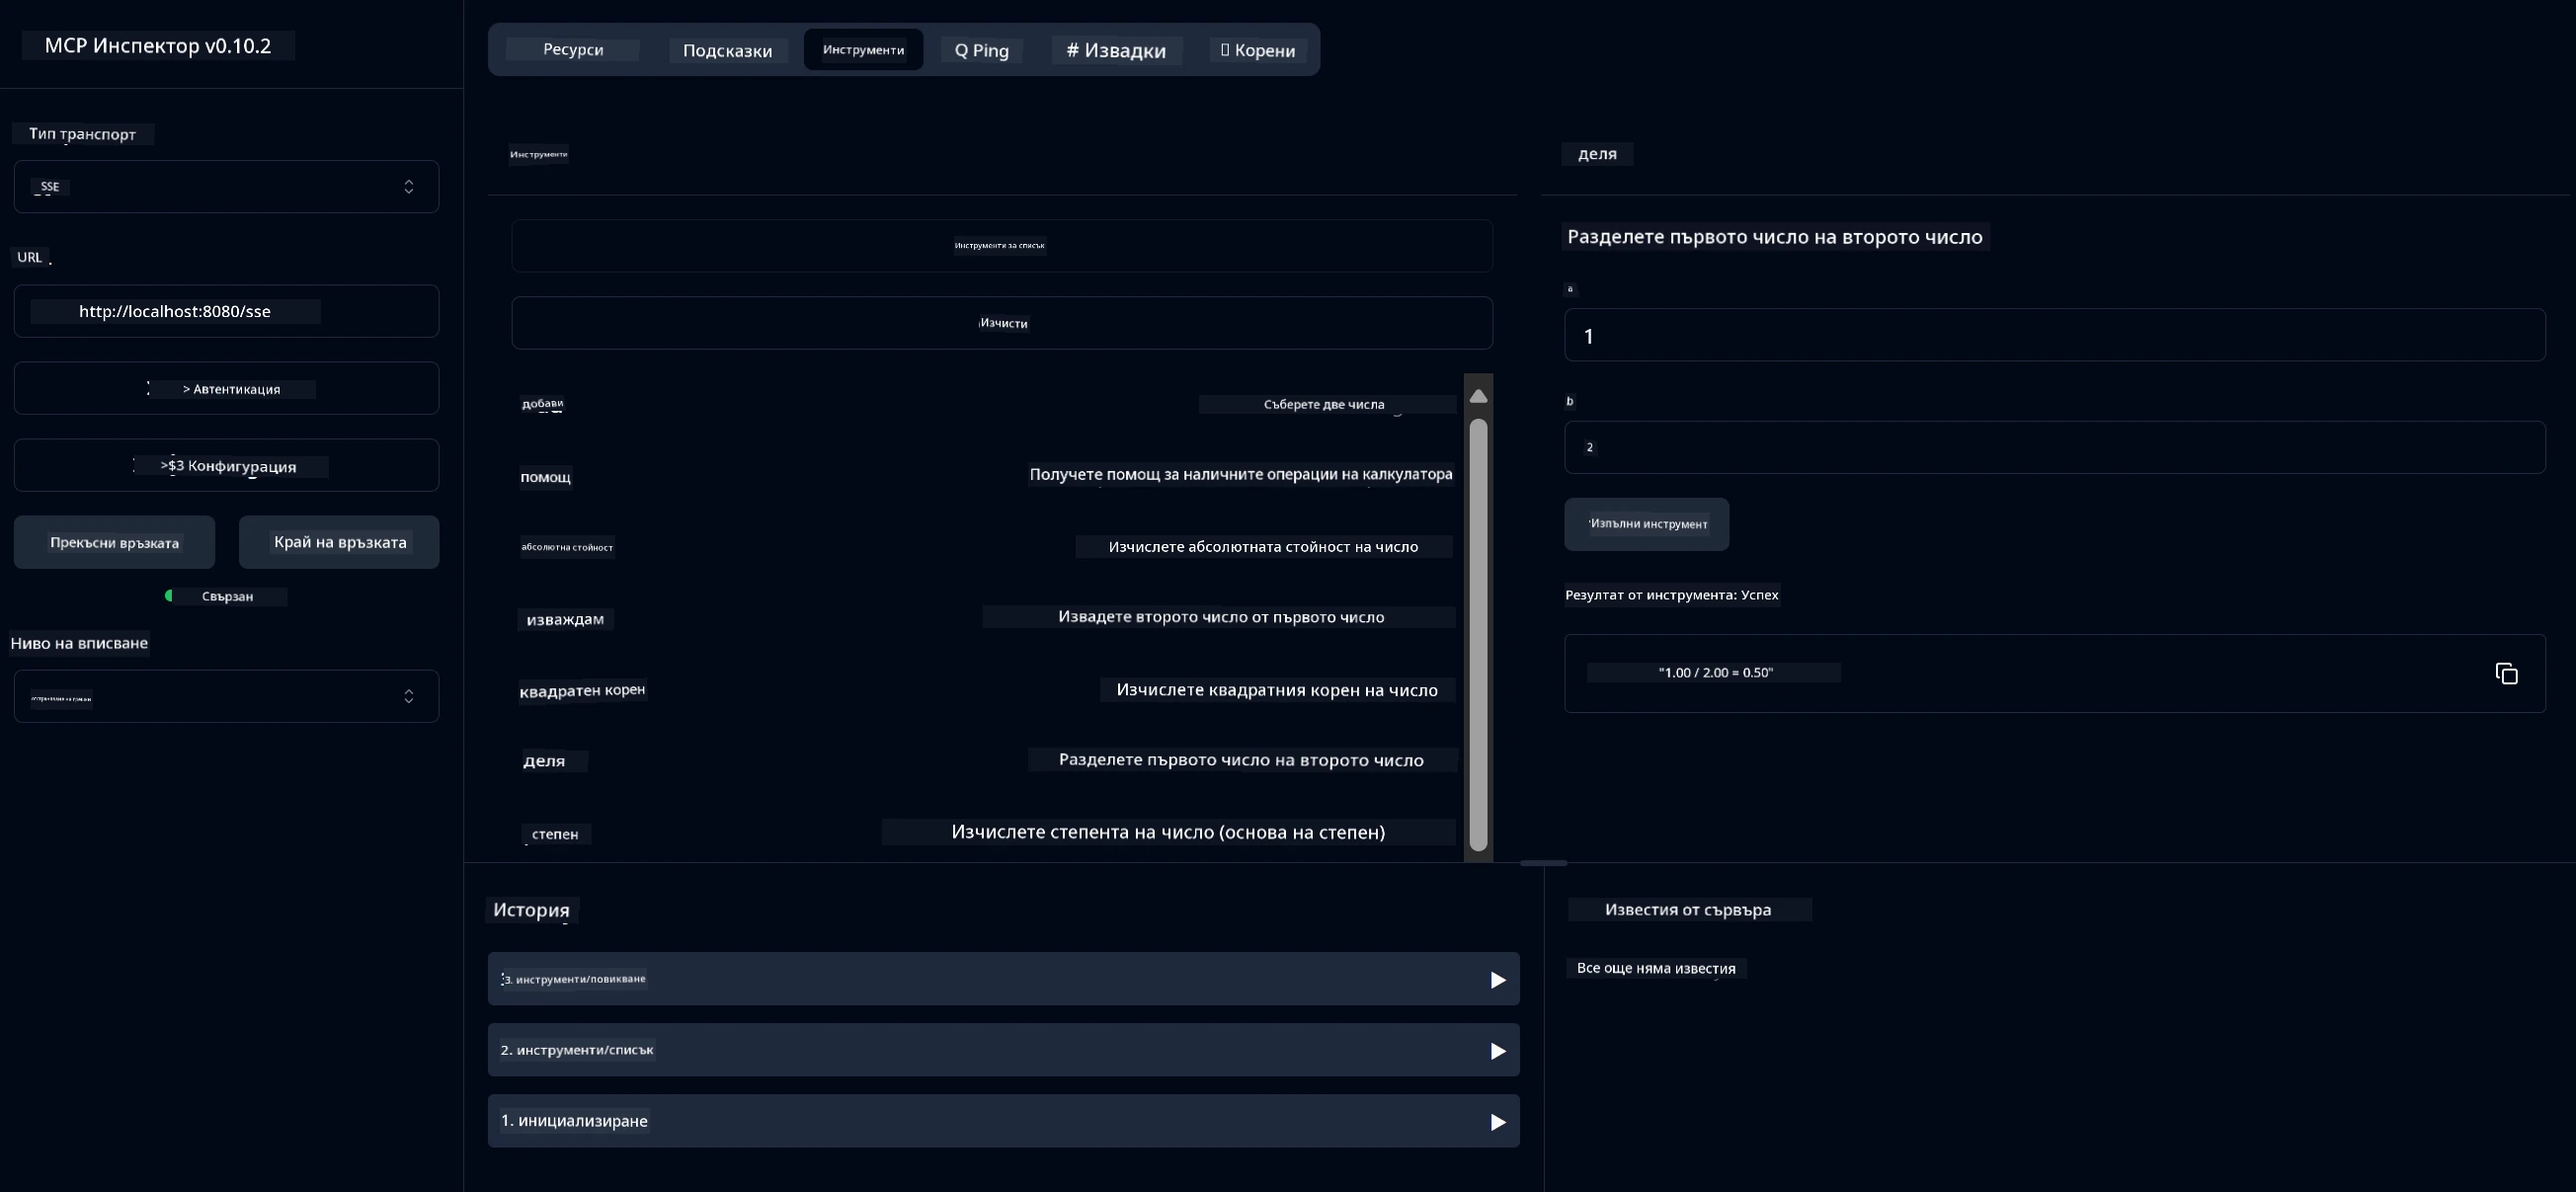
Task: Select the степен tool row
Action: click(x=987, y=833)
